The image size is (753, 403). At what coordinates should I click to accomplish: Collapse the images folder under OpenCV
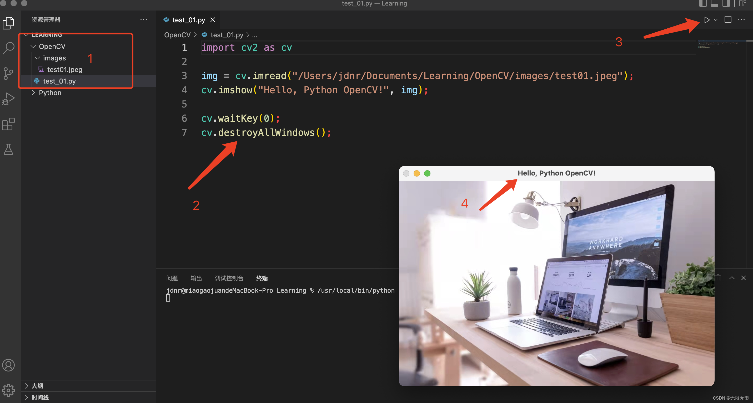click(38, 58)
